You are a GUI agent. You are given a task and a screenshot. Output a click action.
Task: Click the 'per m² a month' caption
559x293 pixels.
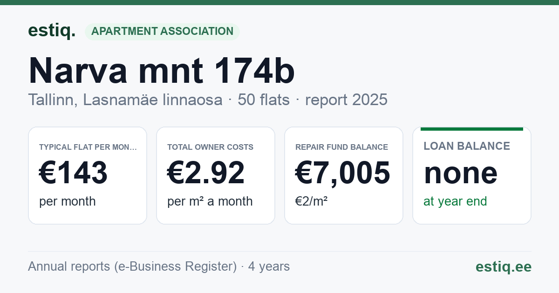tap(210, 201)
